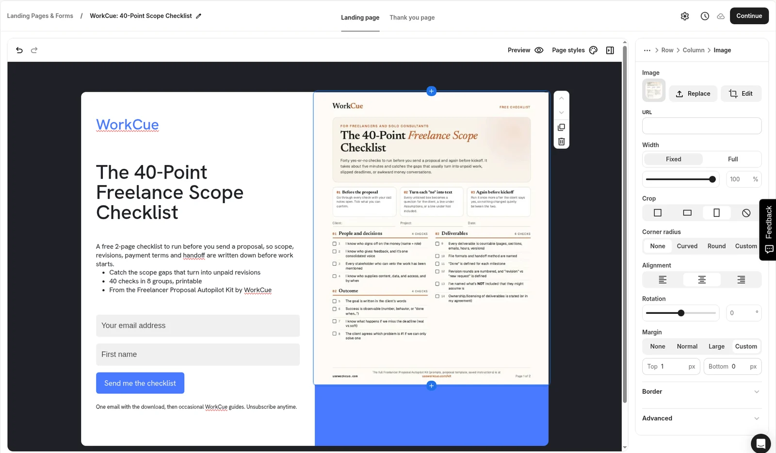776x453 pixels.
Task: Select landscape crop option
Action: [x=687, y=212]
